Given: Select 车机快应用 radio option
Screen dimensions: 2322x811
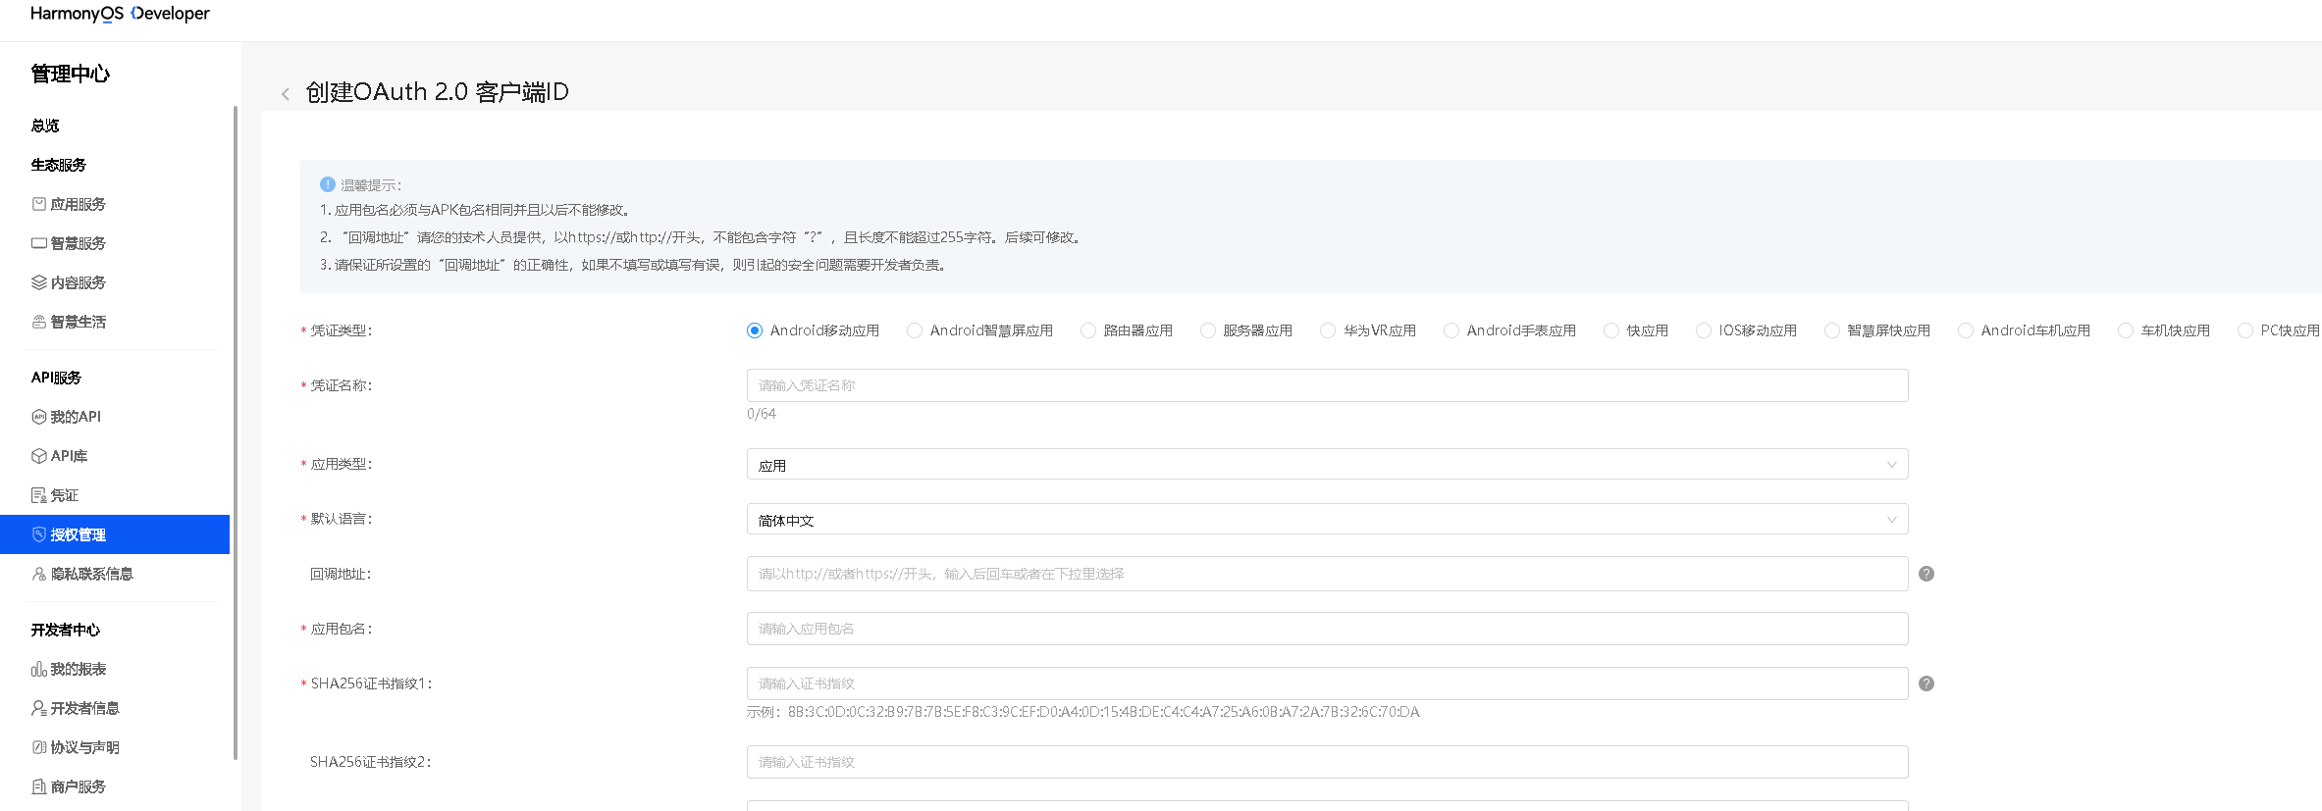Looking at the screenshot, I should coord(2126,330).
